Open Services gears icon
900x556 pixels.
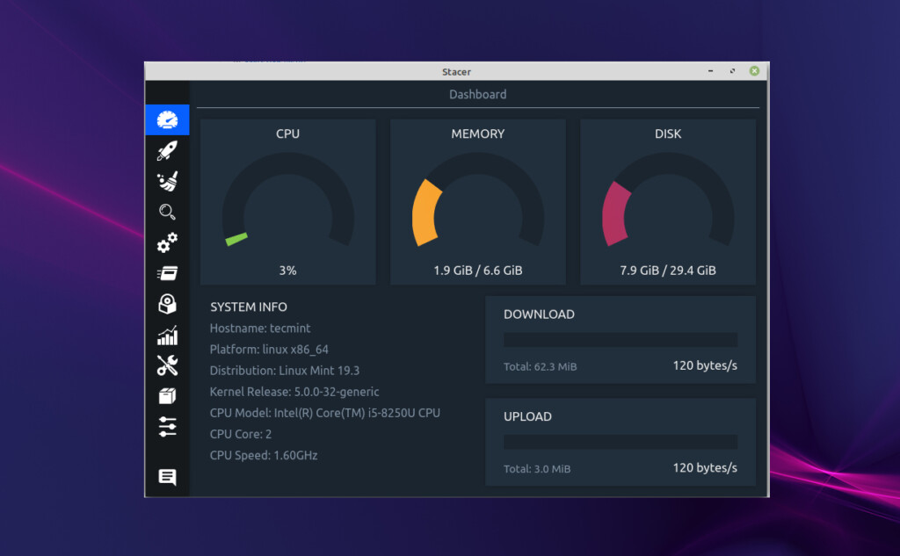(167, 242)
